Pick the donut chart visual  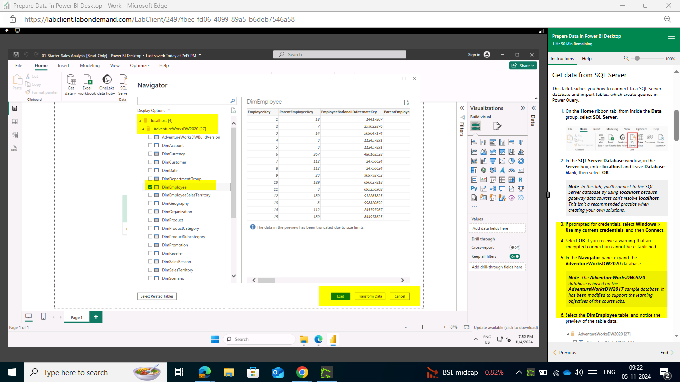click(521, 161)
